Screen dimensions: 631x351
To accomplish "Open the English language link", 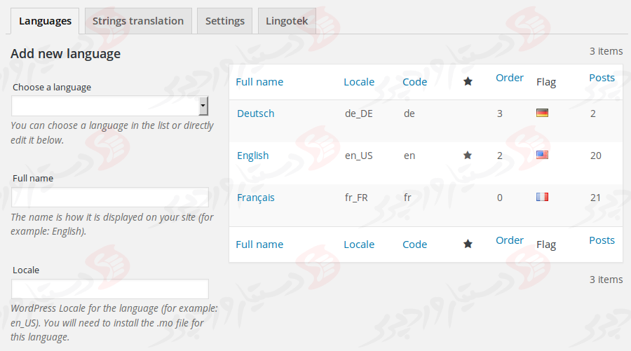I will click(252, 156).
